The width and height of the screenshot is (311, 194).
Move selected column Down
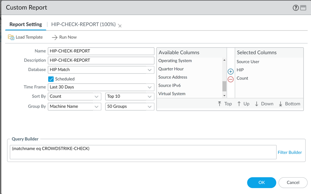tap(264, 104)
